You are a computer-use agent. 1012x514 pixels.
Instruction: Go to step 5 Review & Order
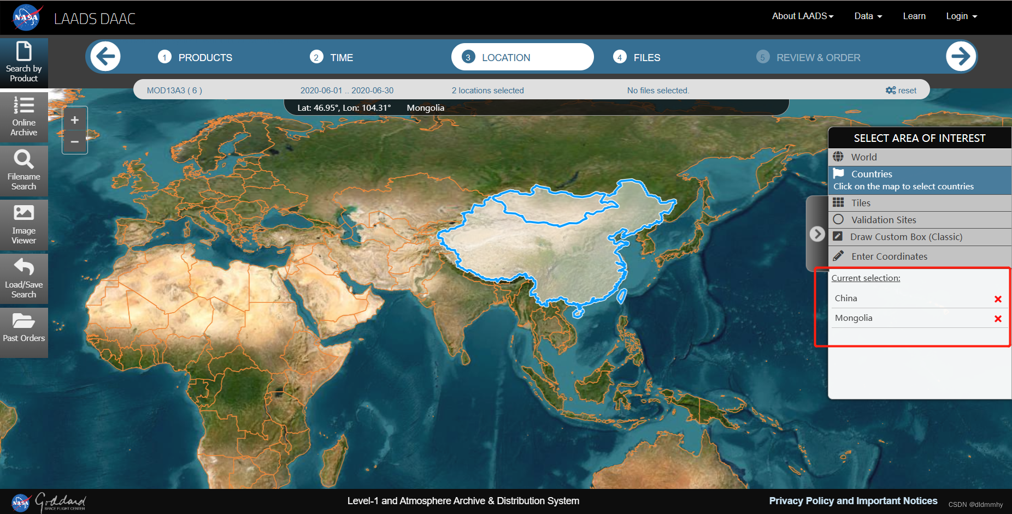[x=808, y=57]
